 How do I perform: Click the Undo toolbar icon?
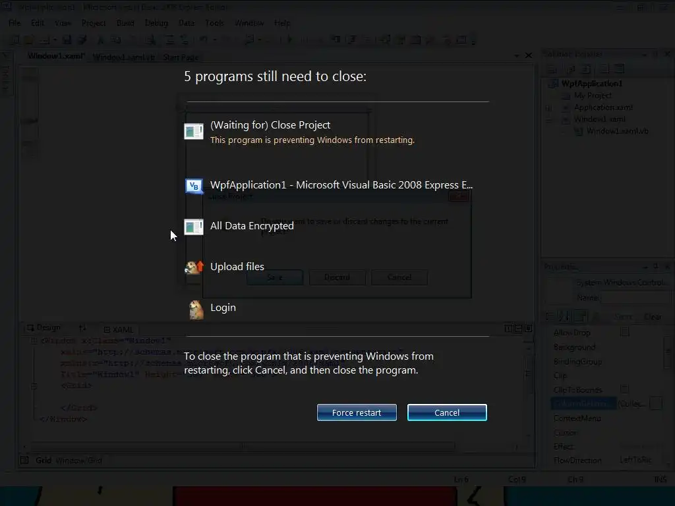coord(203,40)
